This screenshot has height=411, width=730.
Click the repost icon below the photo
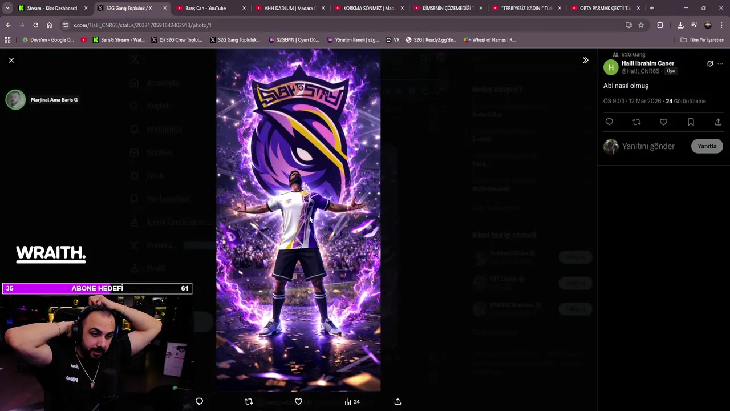pyautogui.click(x=249, y=401)
